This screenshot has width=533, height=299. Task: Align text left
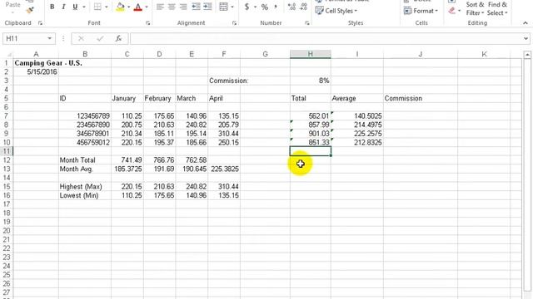pyautogui.click(x=160, y=7)
